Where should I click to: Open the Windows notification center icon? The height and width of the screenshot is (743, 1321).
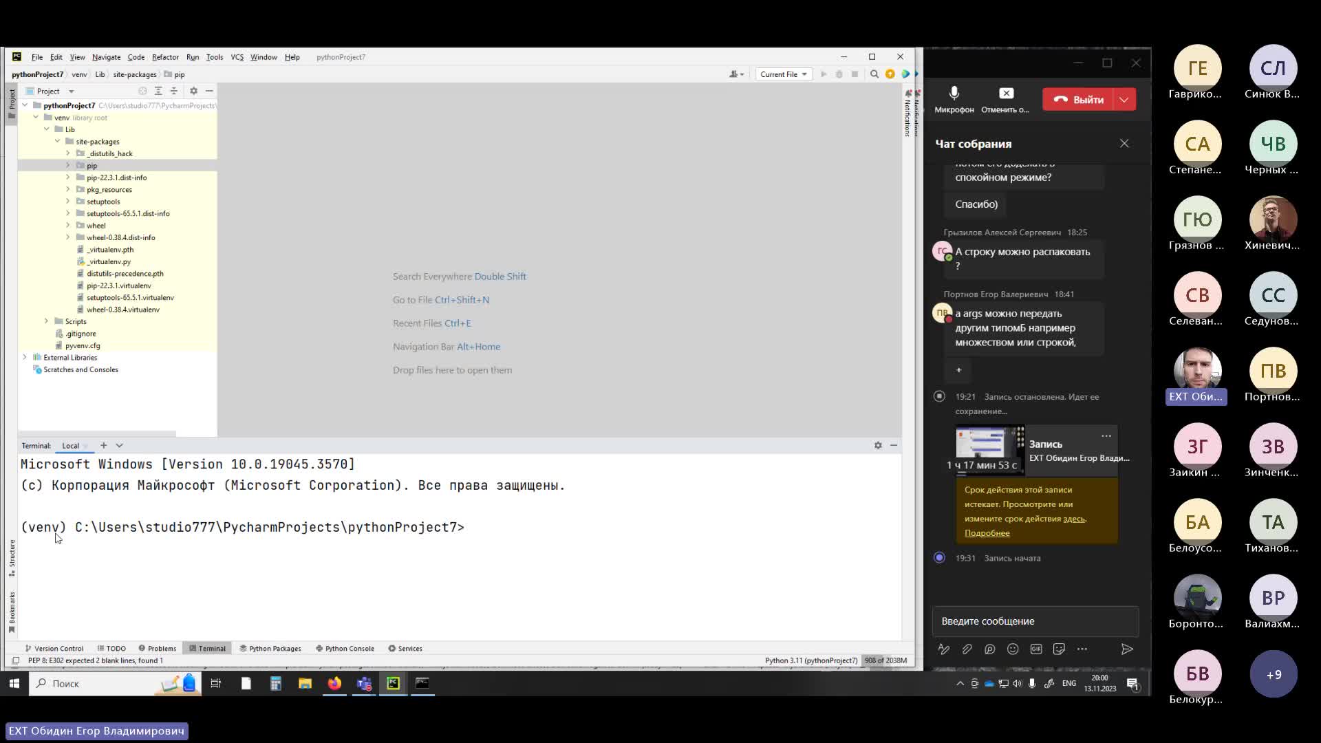(x=1132, y=683)
